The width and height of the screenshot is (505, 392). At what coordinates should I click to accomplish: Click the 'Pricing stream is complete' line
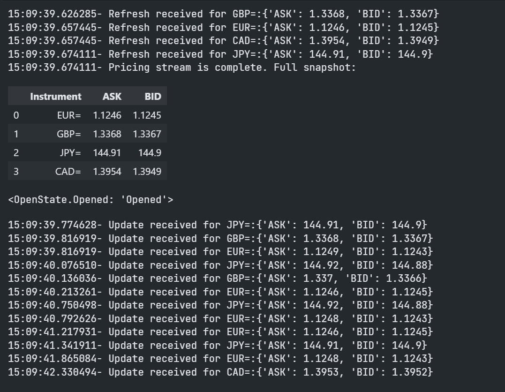point(182,68)
